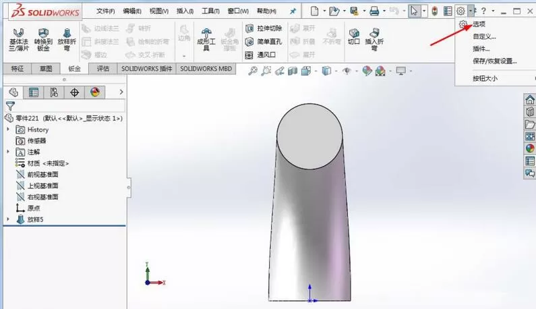Open the PropertyManager tab icon
Screen dimensions: 536x309
point(34,92)
